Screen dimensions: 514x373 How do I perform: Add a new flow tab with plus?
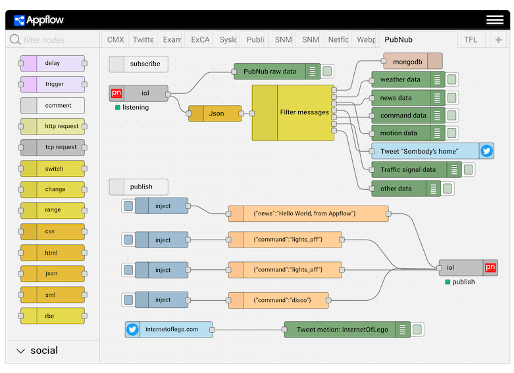[498, 40]
